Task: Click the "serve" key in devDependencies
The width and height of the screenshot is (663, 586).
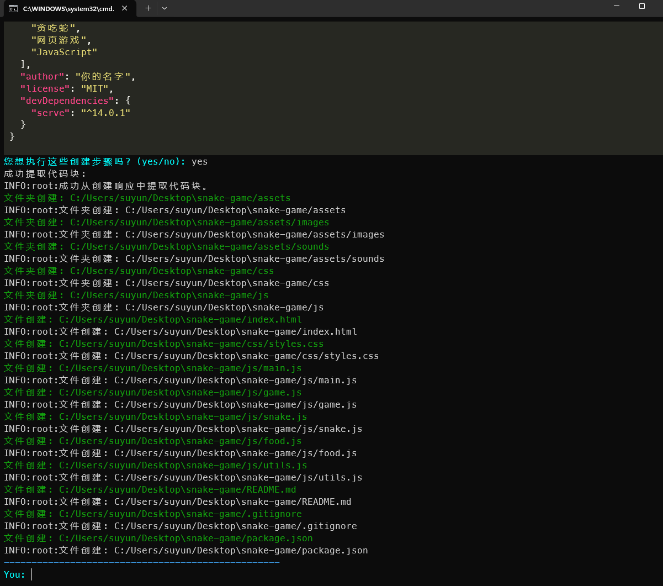Action: (48, 113)
